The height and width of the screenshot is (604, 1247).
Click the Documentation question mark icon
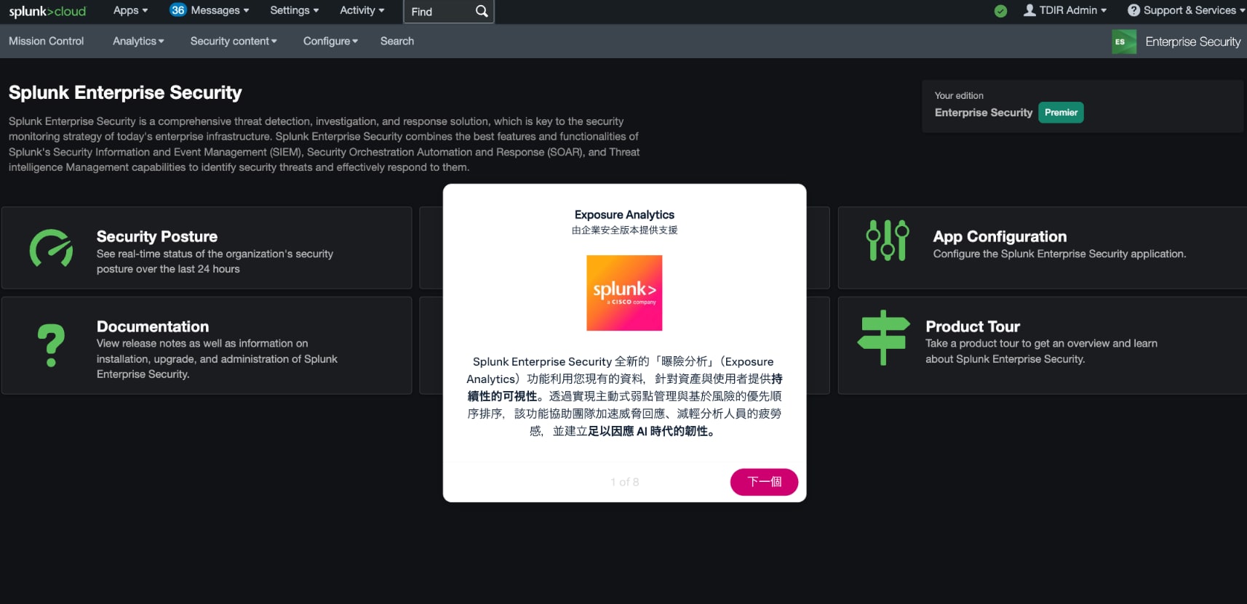click(x=51, y=345)
